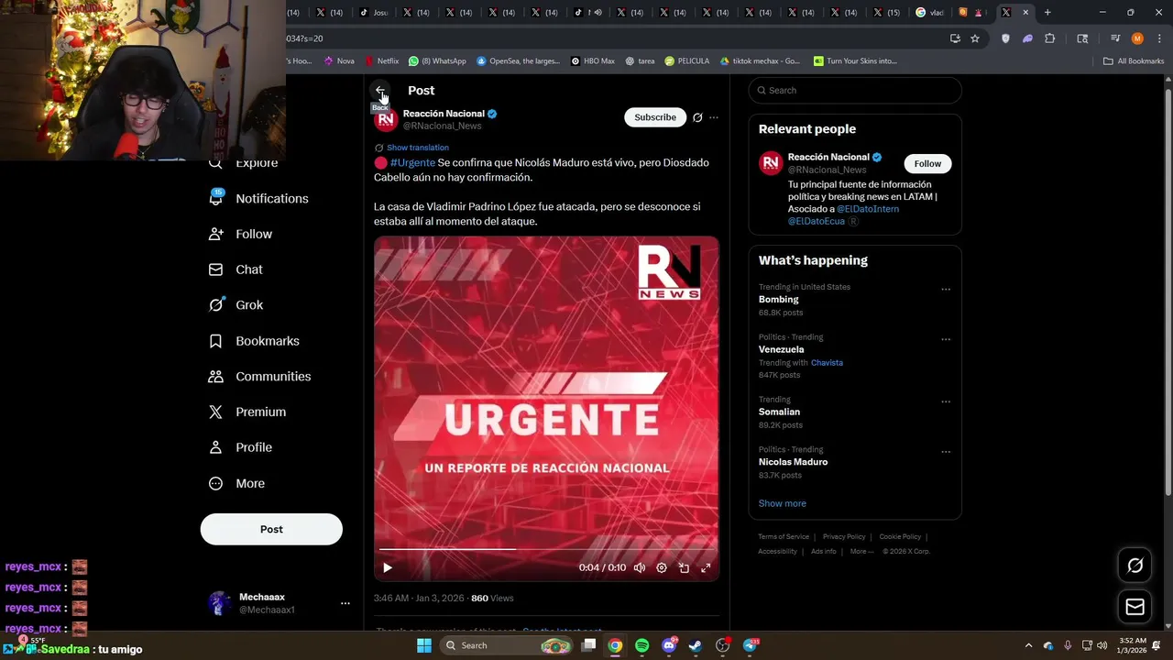Open the #Urgente hashtag
This screenshot has height=660, width=1173.
(412, 162)
